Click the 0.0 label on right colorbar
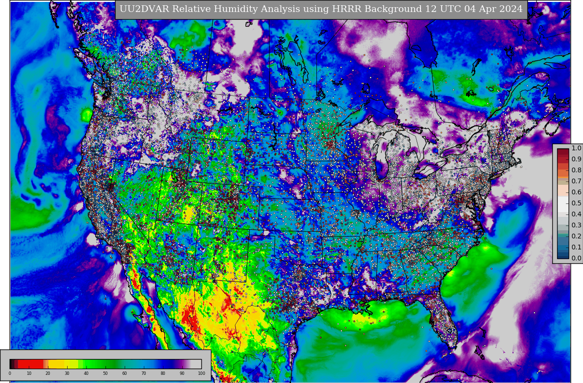 click(x=576, y=259)
